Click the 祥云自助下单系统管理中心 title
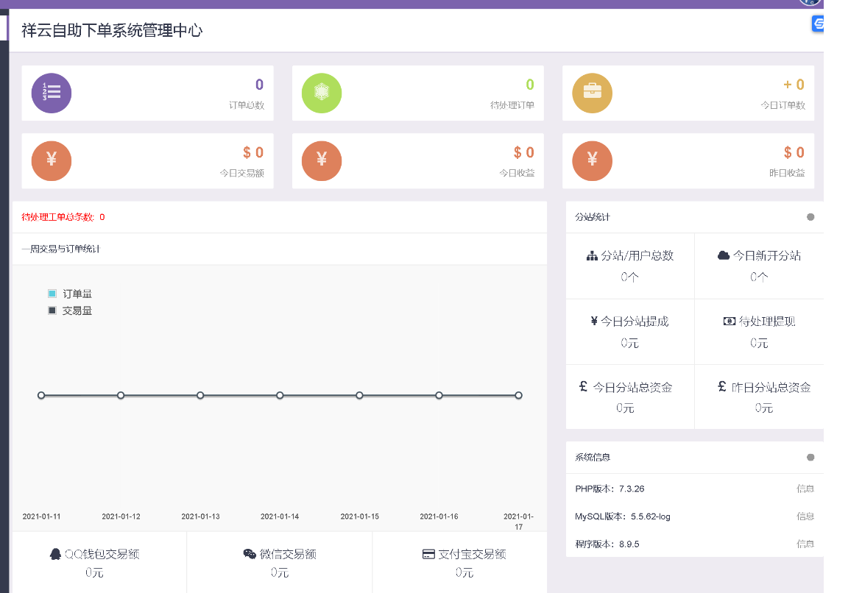The image size is (862, 593). click(112, 30)
